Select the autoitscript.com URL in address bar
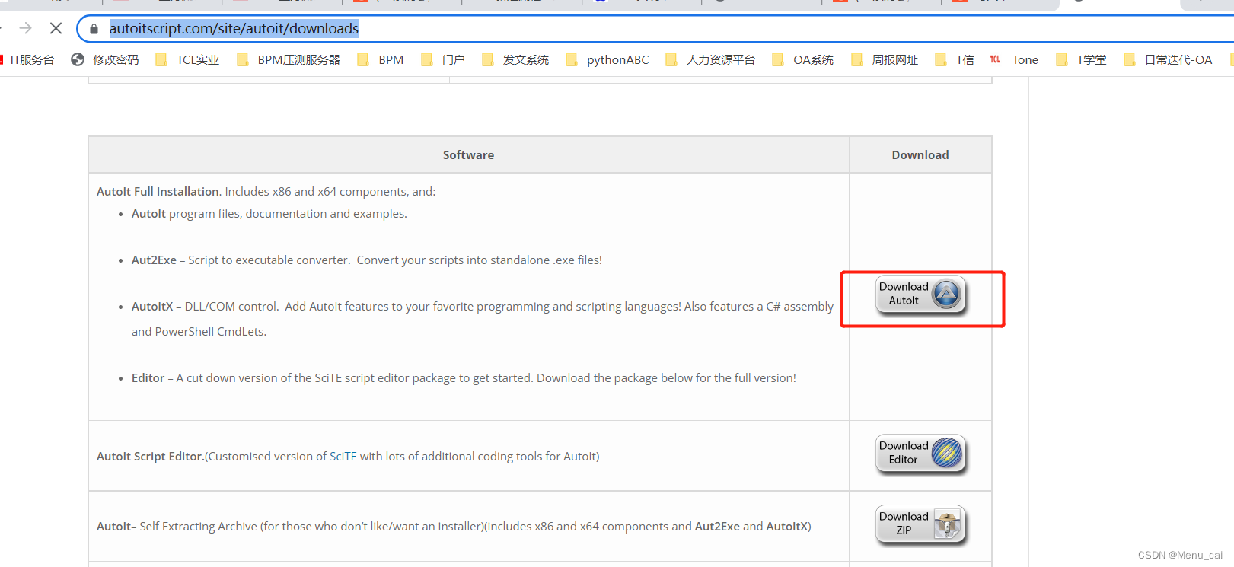 point(234,29)
